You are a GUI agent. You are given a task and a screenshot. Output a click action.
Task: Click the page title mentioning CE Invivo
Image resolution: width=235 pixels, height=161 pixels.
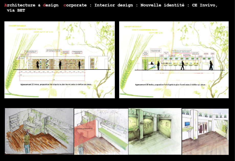pos(111,5)
